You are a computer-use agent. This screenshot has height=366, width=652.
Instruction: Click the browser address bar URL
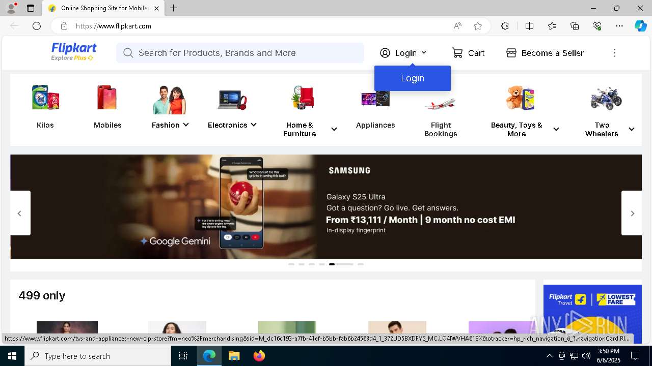pyautogui.click(x=114, y=26)
